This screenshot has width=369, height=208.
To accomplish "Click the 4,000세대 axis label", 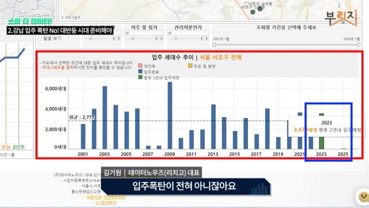I will click(x=55, y=109).
